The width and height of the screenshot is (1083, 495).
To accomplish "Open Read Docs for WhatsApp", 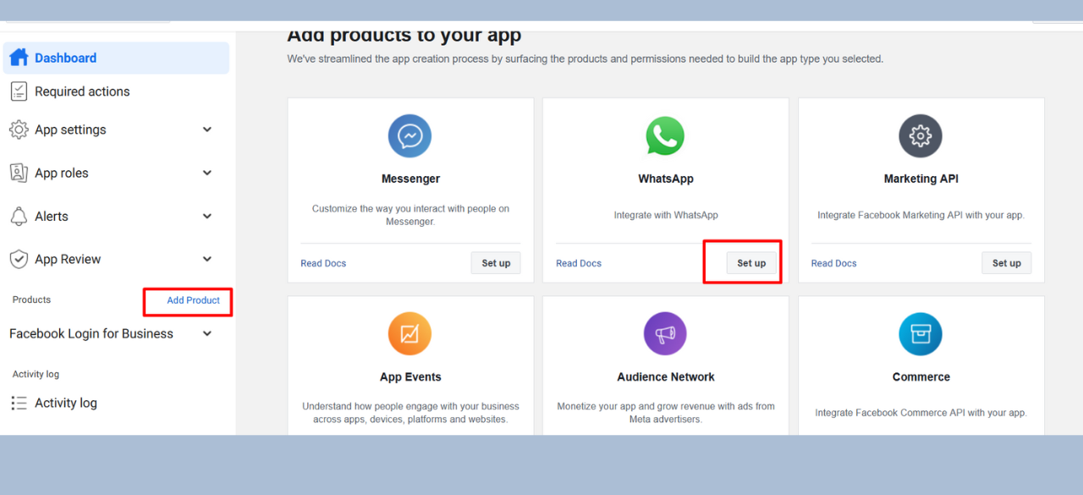I will [579, 263].
